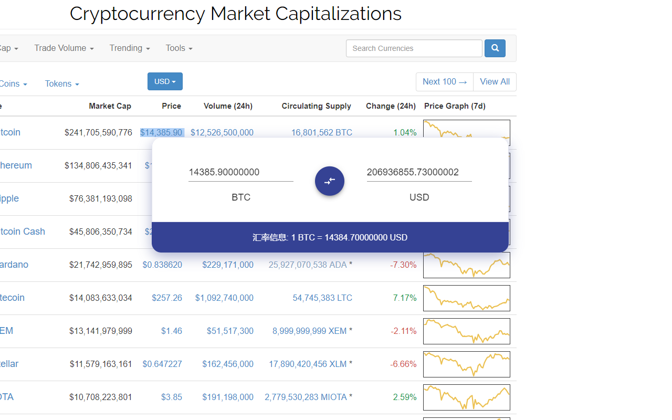Click the Cardano price $0.838620
This screenshot has width=672, height=420.
click(x=162, y=265)
